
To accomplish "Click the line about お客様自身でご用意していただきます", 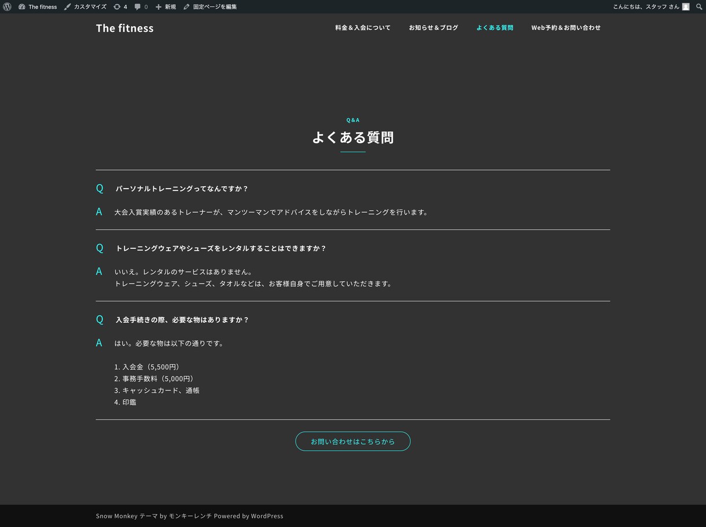I will pyautogui.click(x=253, y=284).
